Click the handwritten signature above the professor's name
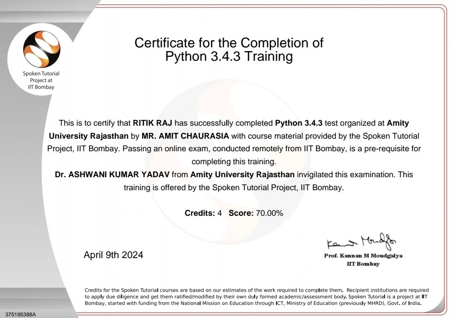 click(x=362, y=241)
